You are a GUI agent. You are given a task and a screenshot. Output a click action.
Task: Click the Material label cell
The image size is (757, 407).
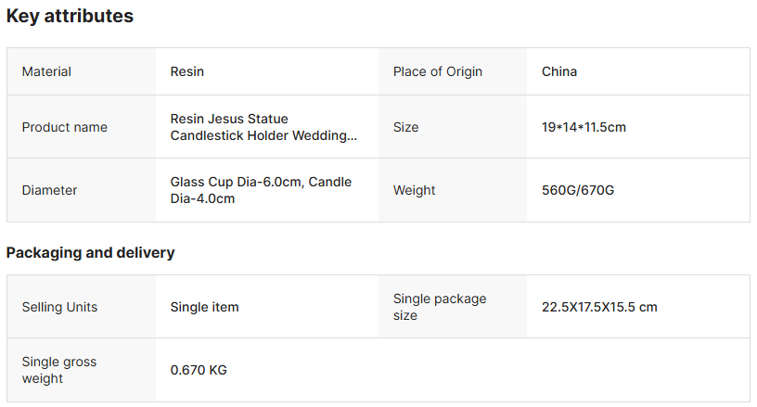tap(46, 71)
